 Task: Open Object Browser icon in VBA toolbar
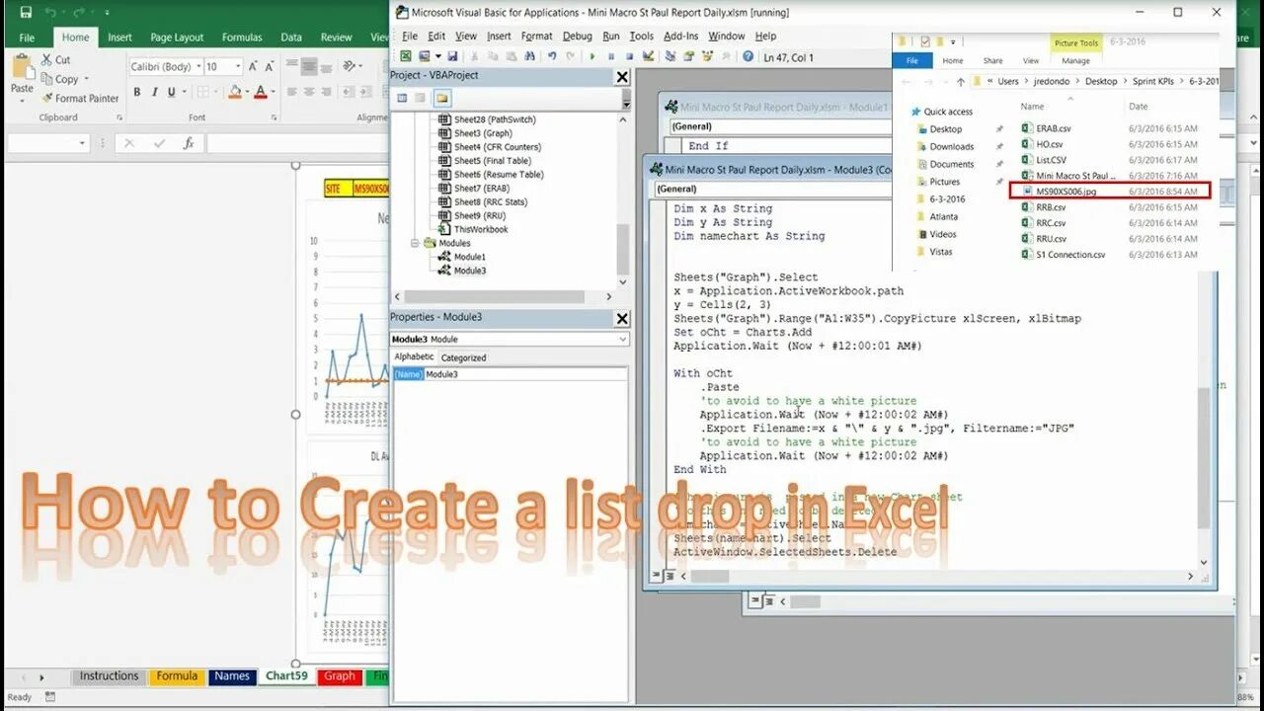pos(706,56)
